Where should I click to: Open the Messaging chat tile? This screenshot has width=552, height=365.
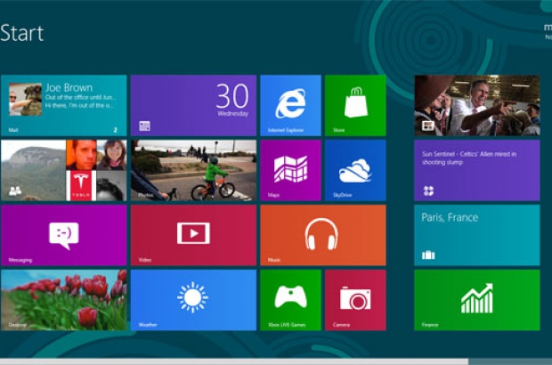[63, 235]
